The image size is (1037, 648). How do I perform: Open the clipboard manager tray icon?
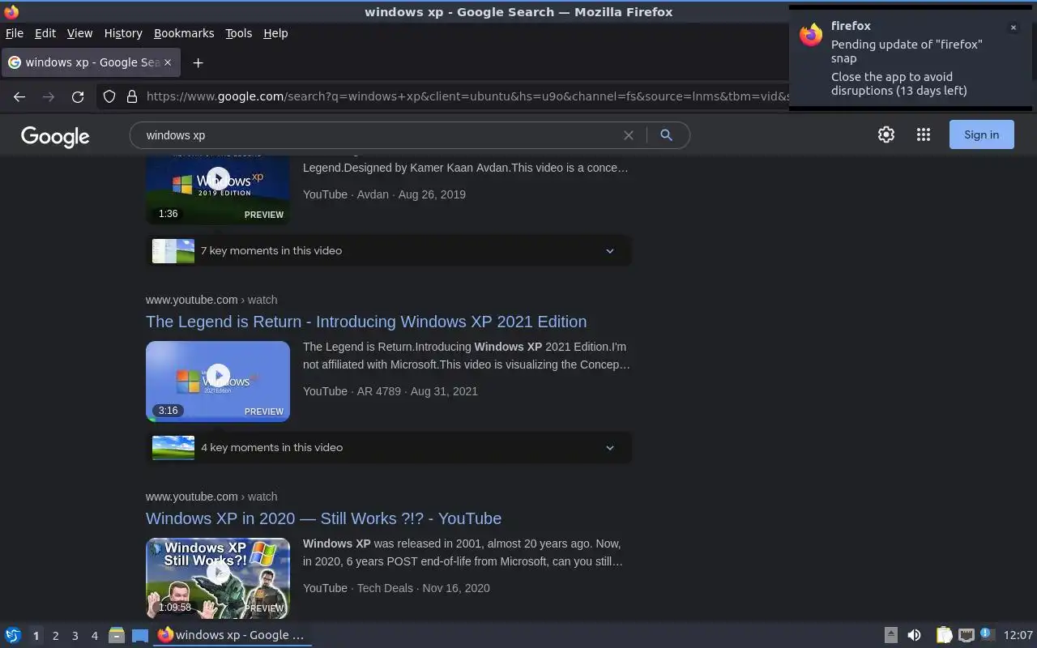point(944,635)
